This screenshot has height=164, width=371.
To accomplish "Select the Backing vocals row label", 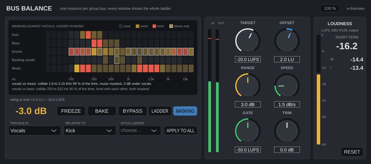I will click(23, 60).
